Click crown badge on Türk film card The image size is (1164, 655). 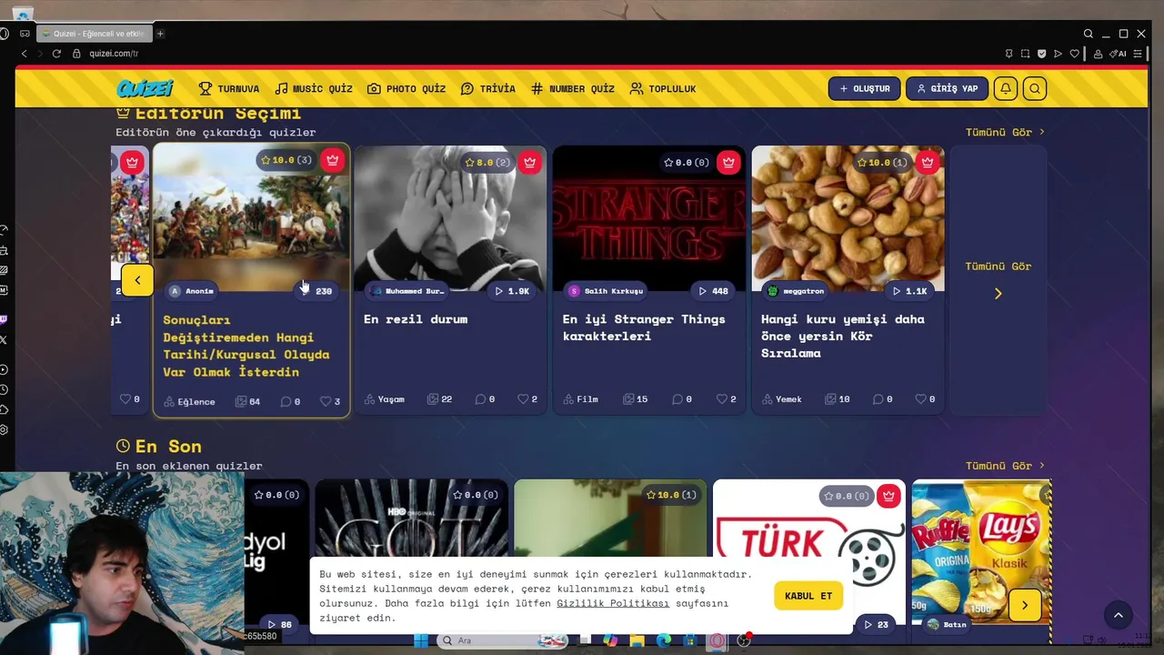coord(888,496)
